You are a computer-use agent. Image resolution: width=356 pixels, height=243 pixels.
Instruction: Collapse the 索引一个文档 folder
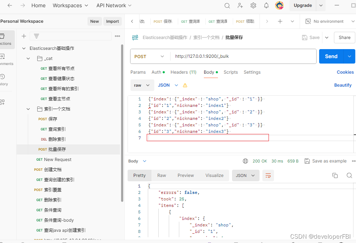[28, 109]
